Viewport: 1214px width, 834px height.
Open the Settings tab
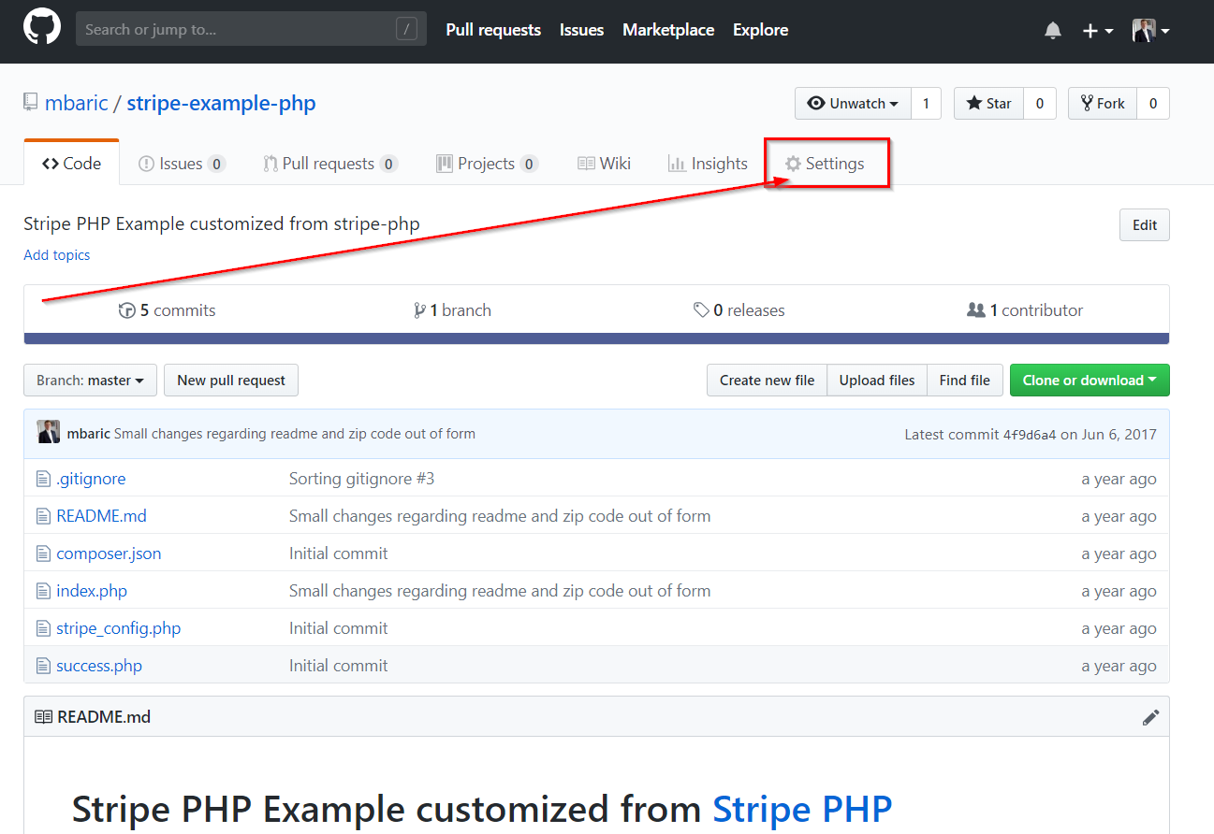(825, 164)
